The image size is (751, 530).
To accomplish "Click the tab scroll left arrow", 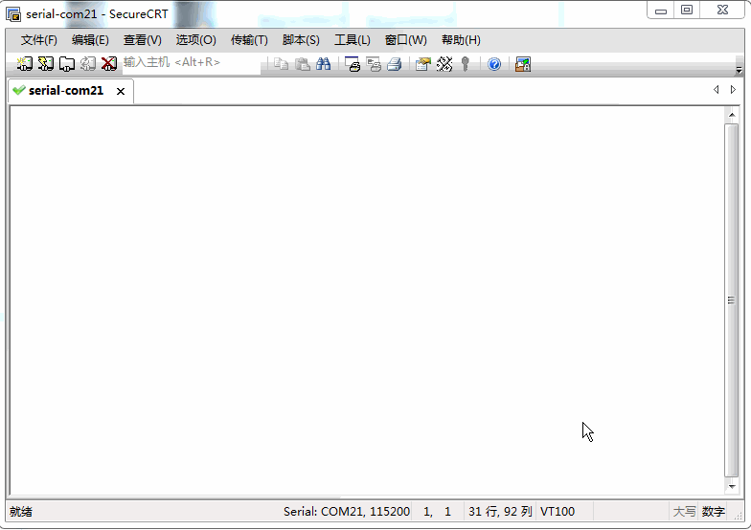I will [717, 90].
